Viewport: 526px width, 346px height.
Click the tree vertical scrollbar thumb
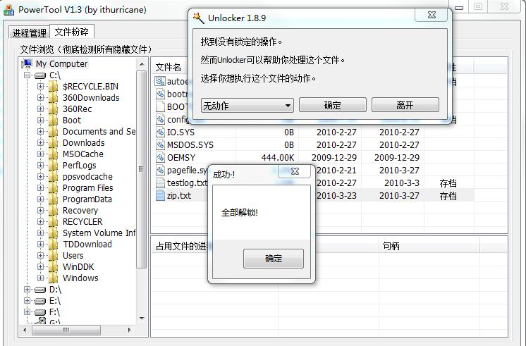tap(142, 169)
